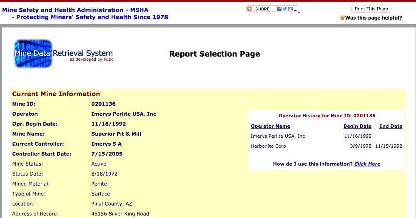Open the 'Was this page helpful?' link
The image size is (416, 218).
pyautogui.click(x=374, y=18)
